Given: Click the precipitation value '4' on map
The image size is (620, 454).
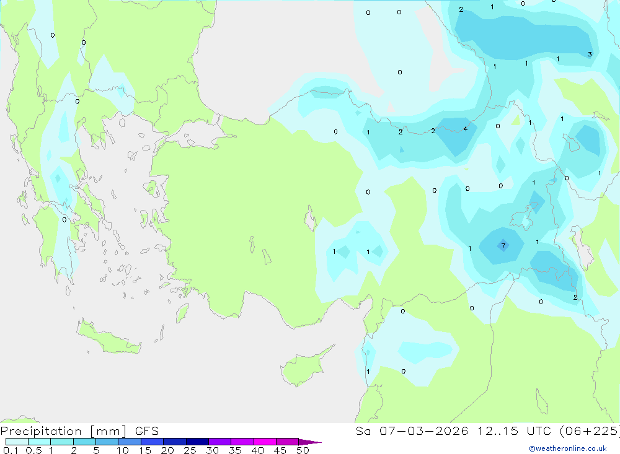Looking at the screenshot, I should pyautogui.click(x=466, y=129).
